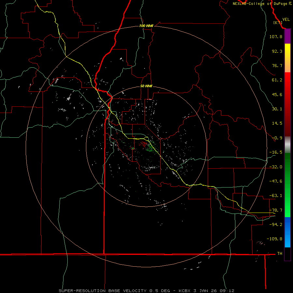Select the -32.0 scale value

pos(276,167)
